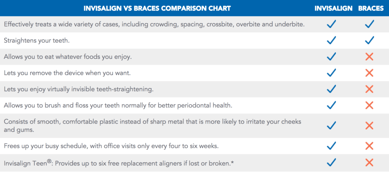Viewport: 389px width, 172px height.
Task: Click Invisalign checkmark for brush and floss row
Action: 331,105
